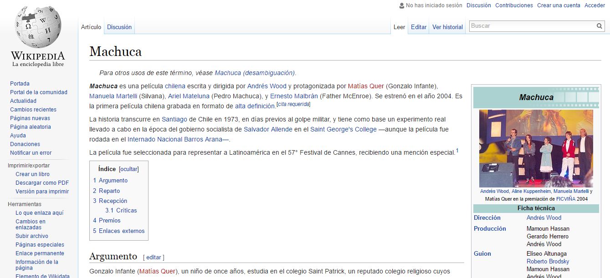Open Páginas especiales
Screen dimensions: 610x278
pos(40,245)
